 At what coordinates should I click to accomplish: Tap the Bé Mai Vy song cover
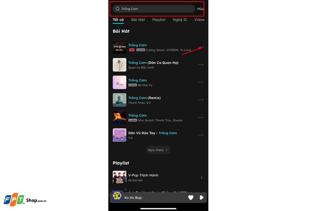point(120,82)
